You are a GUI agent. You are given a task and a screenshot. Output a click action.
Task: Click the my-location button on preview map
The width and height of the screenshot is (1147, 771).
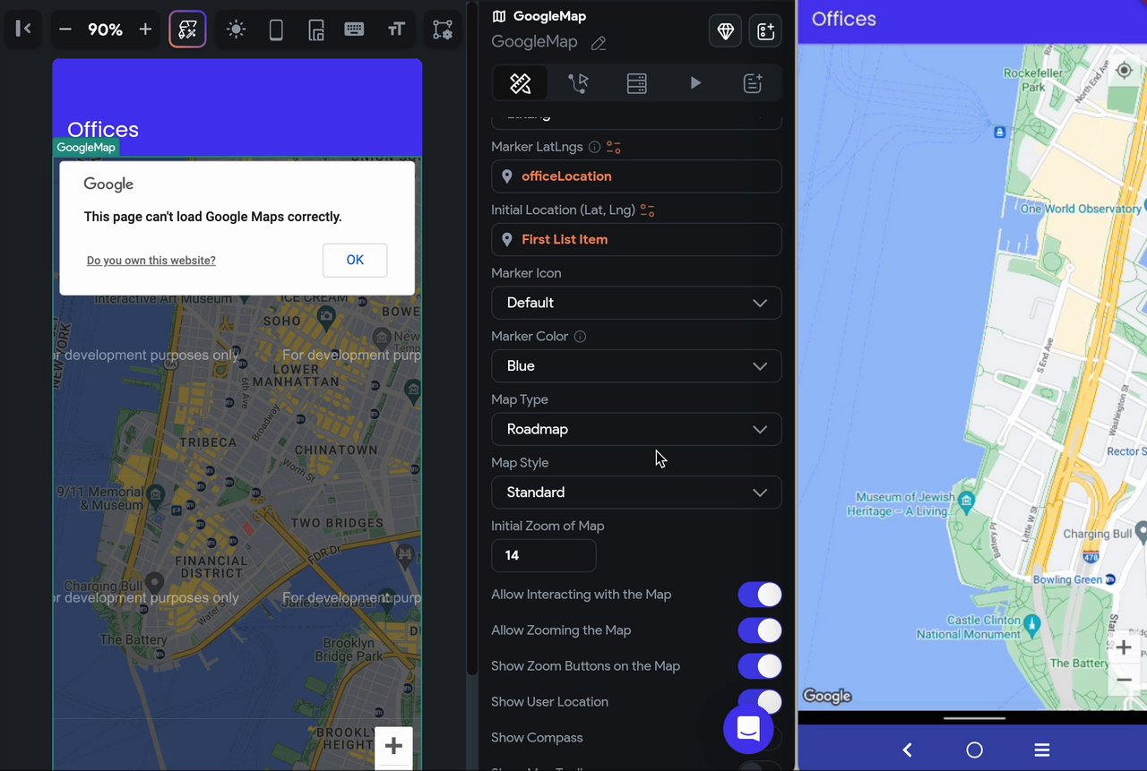[1124, 71]
